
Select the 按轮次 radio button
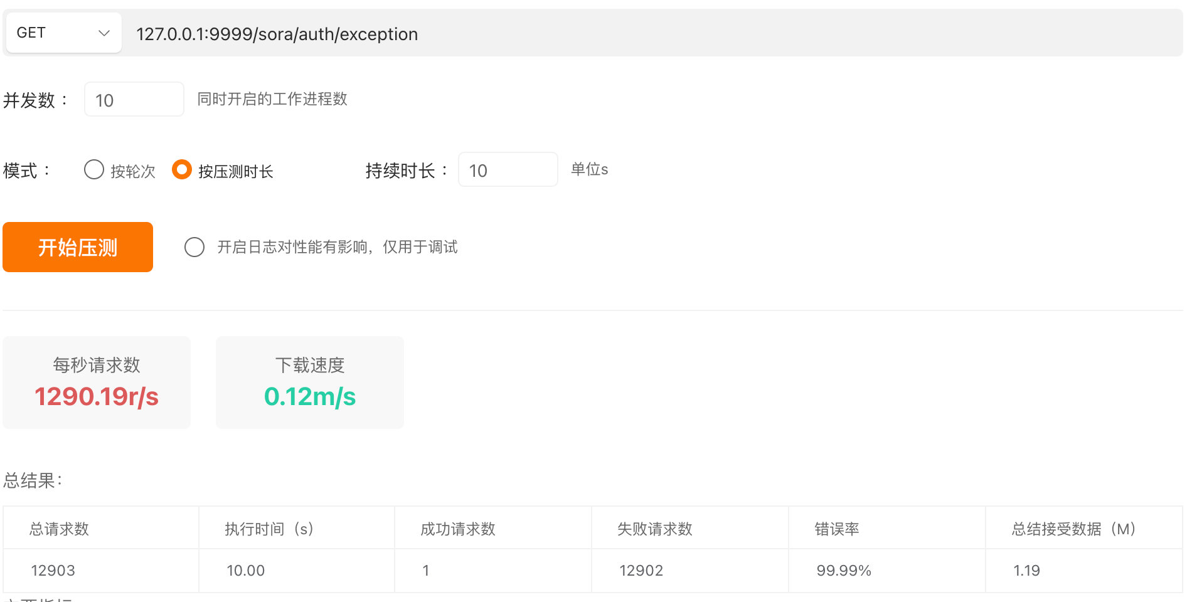point(94,170)
